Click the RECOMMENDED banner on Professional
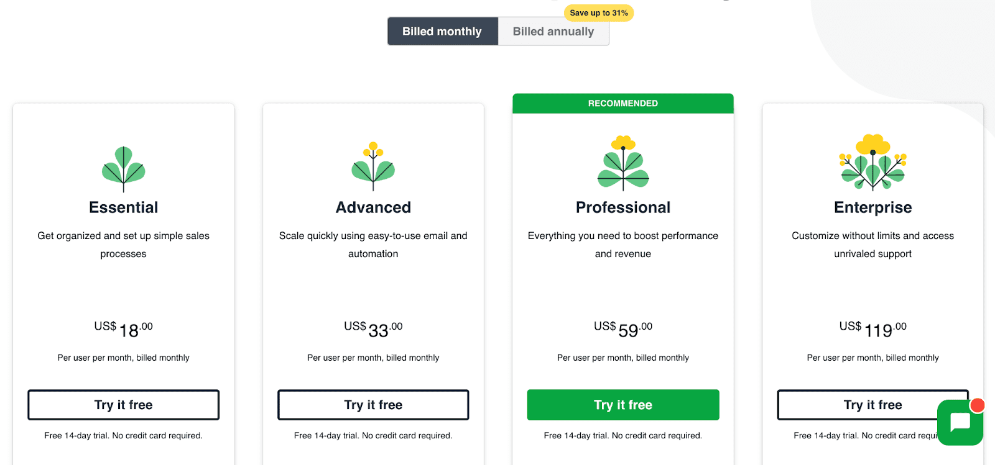Viewport: 995px width, 465px height. pos(622,103)
